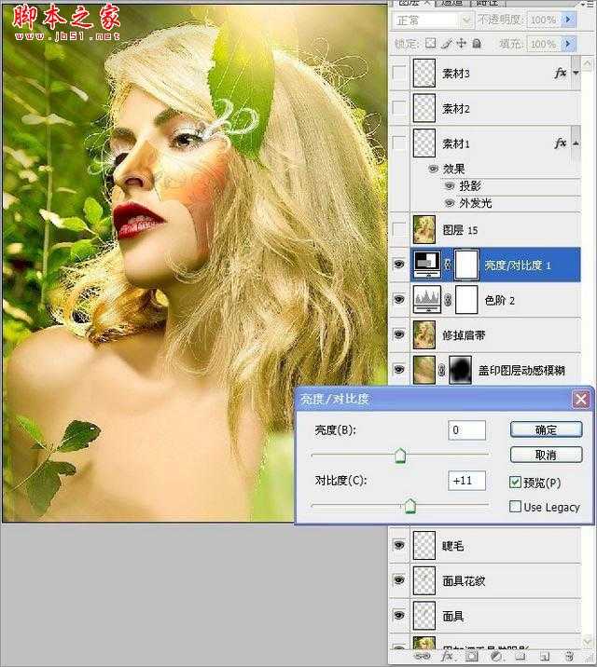Expand effects arrow on 素材3 layer
The image size is (597, 667).
pyautogui.click(x=576, y=74)
